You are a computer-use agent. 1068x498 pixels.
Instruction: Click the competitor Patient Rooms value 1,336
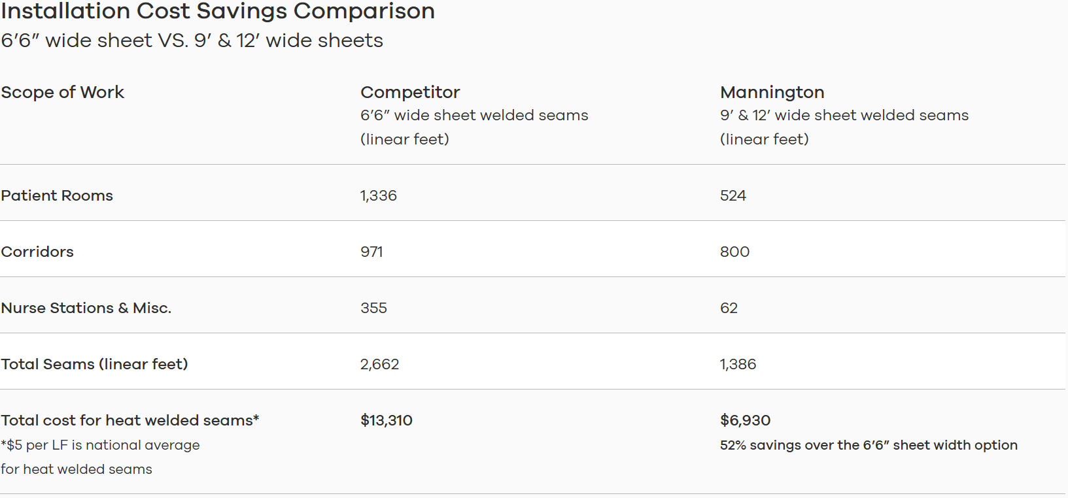(379, 195)
